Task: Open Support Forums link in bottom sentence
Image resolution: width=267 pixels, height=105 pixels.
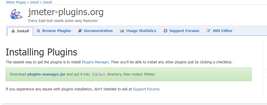Action: click(146, 89)
